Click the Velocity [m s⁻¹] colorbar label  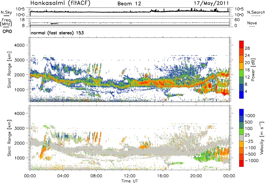pyautogui.click(x=262, y=138)
